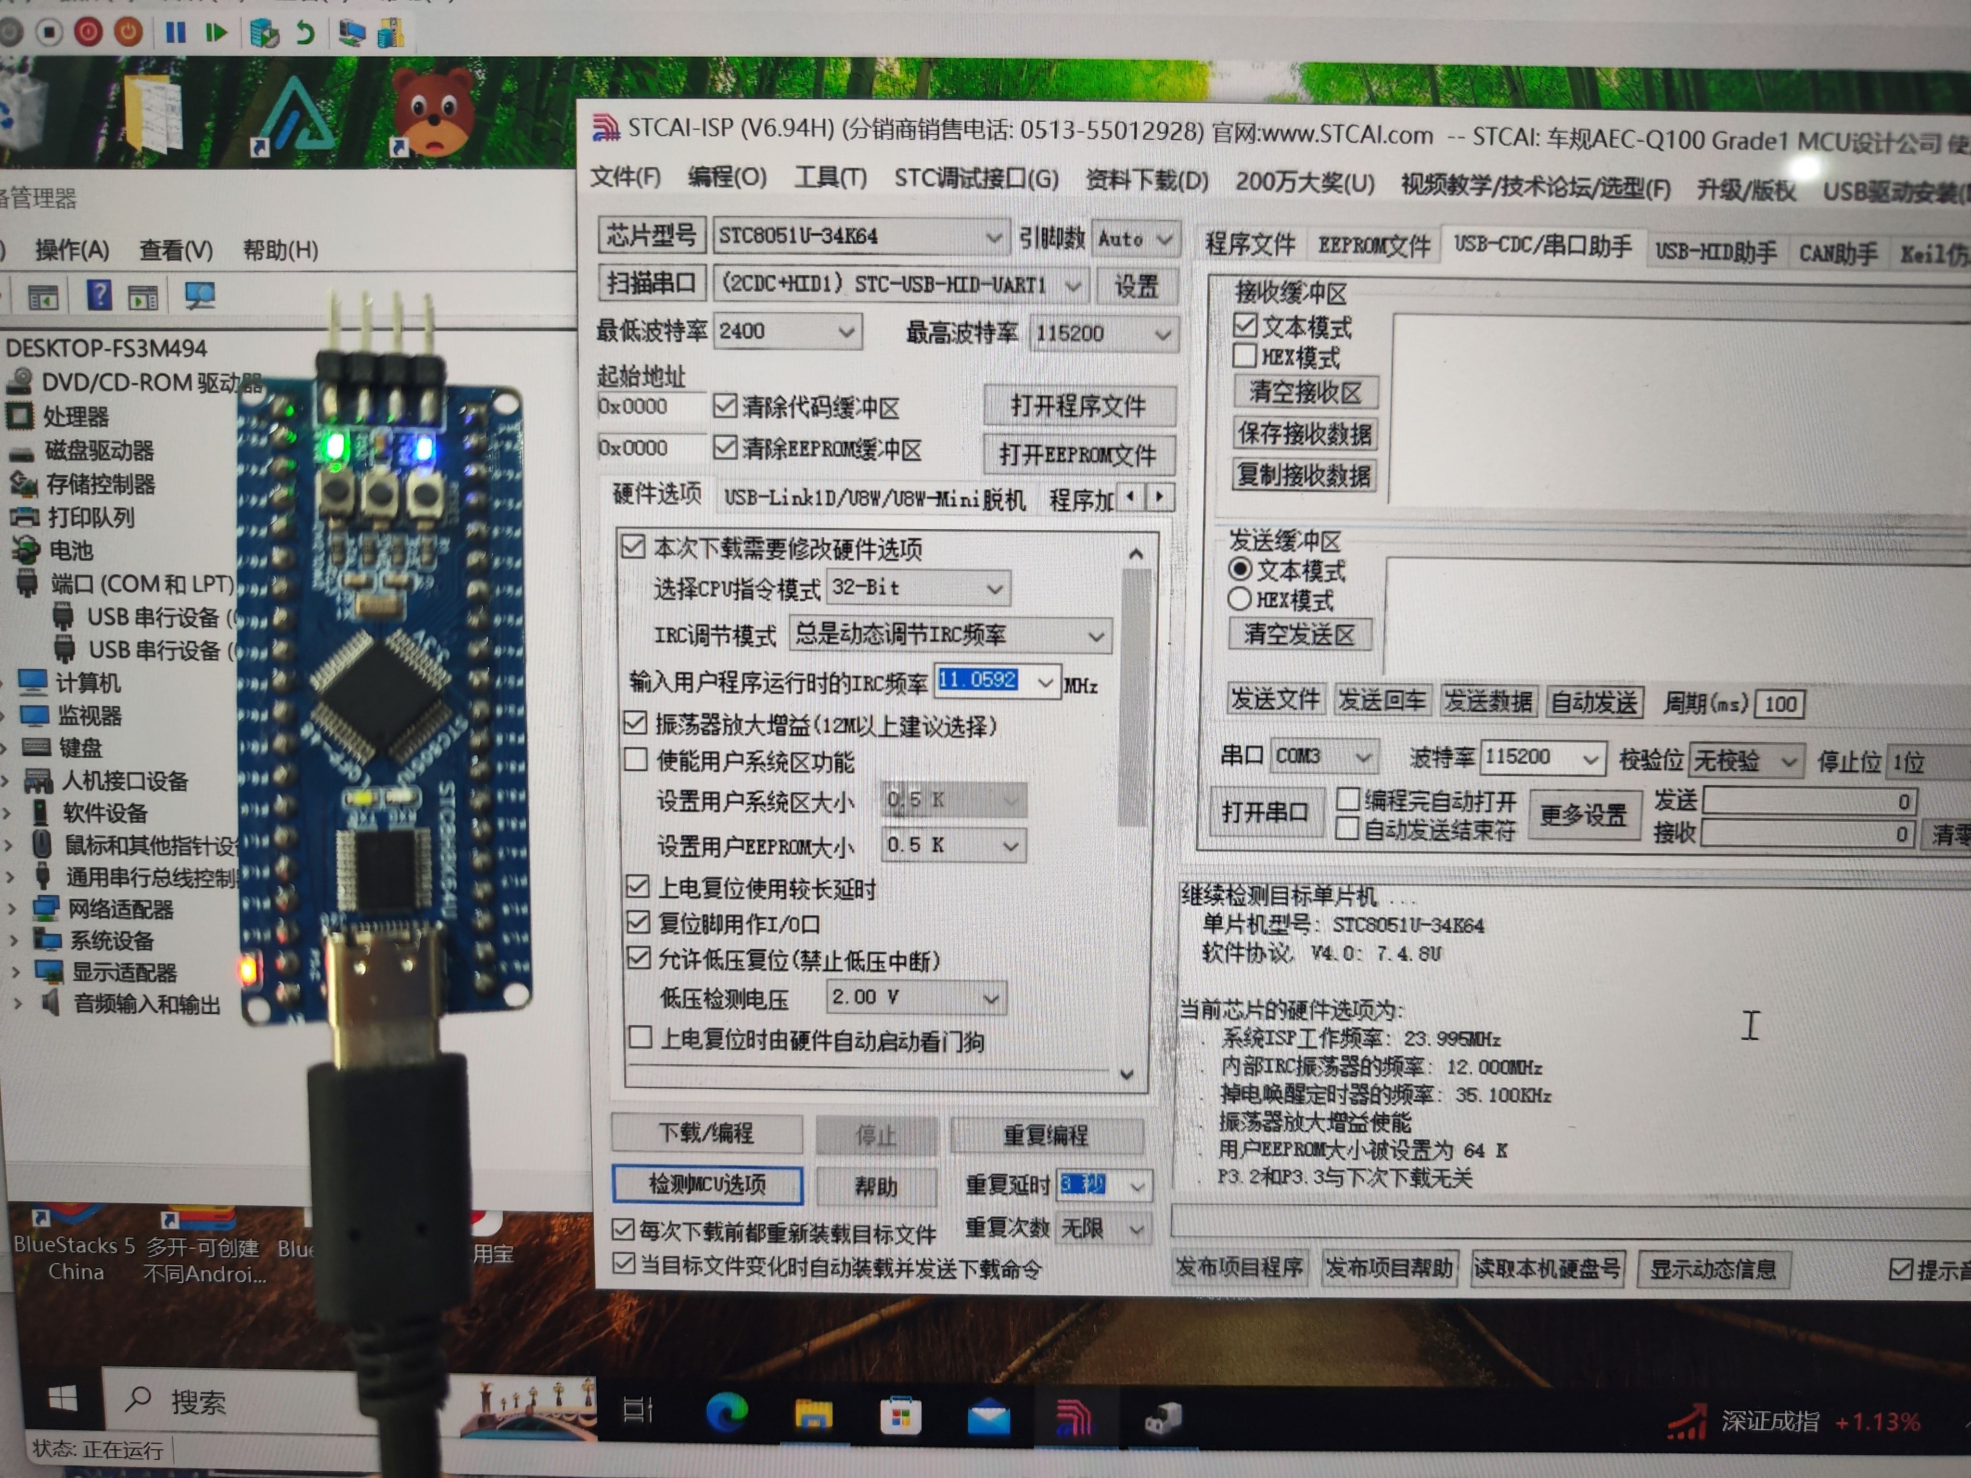Open the 最高波特率 baud rate dropdown

1162,334
